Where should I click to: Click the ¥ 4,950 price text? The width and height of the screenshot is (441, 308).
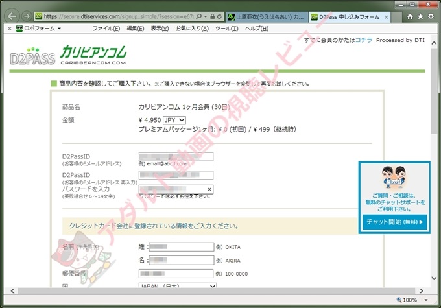pos(150,120)
